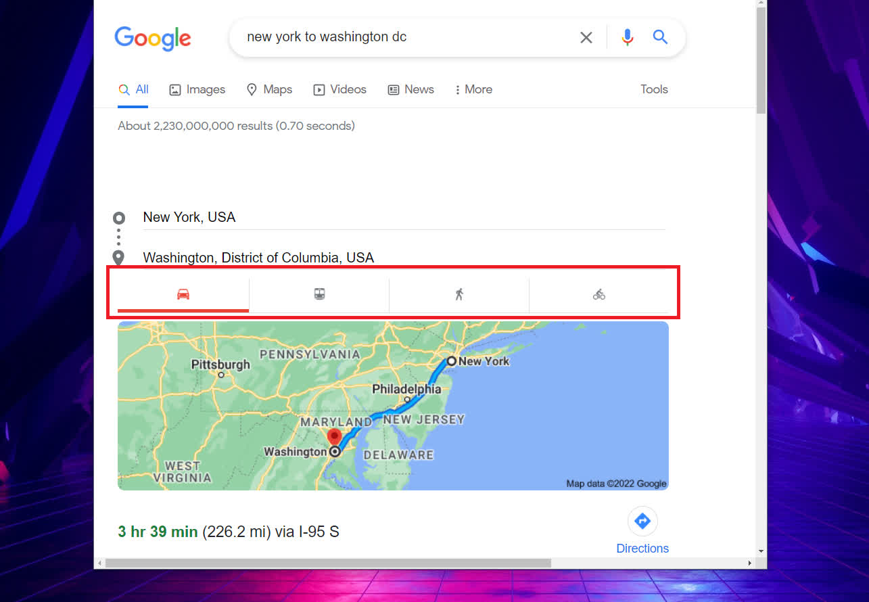Open the News results tab

[x=410, y=89]
